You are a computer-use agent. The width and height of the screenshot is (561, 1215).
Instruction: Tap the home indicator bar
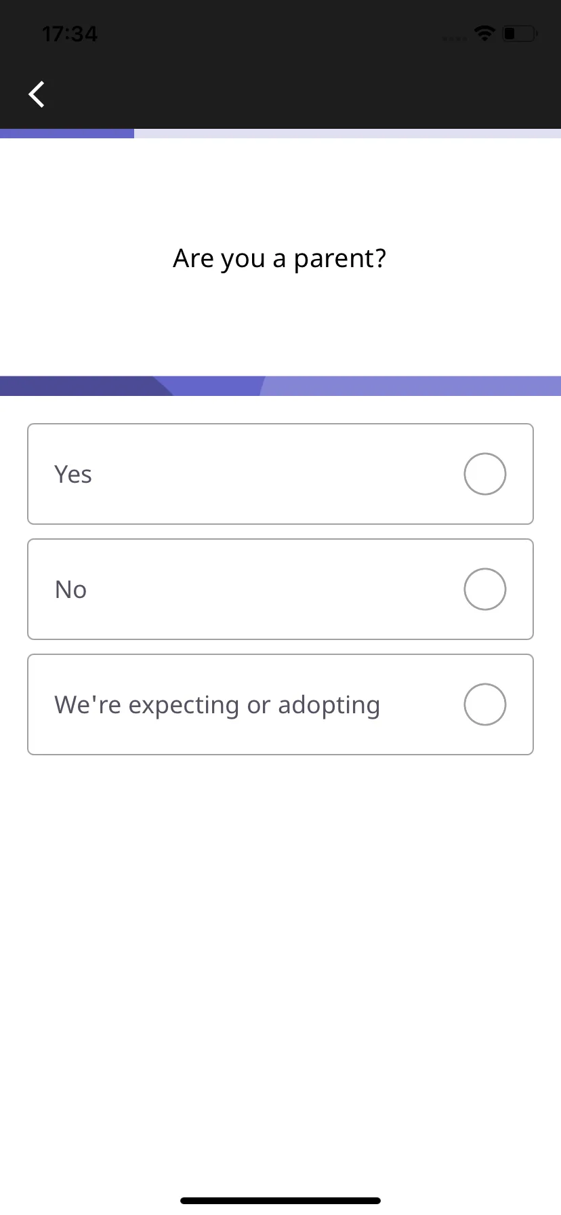tap(280, 1201)
